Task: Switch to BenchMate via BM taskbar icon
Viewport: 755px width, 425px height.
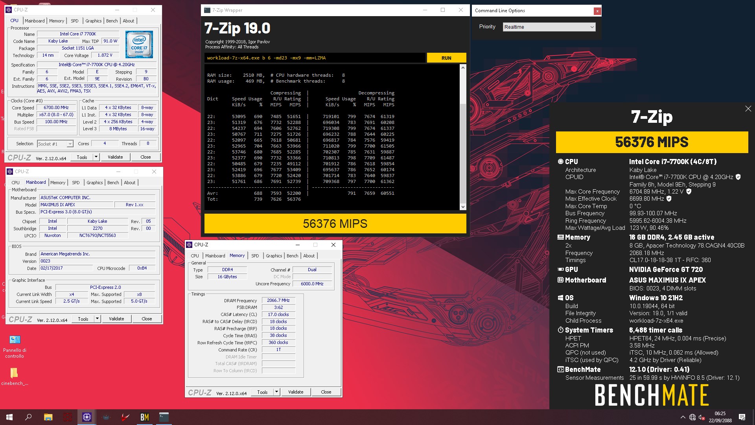Action: point(145,417)
